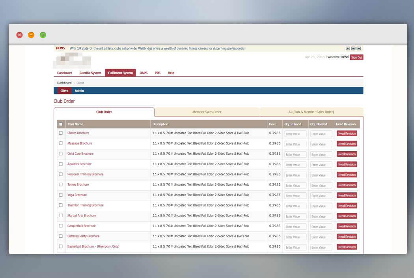Skip to next news item
Viewport: 414px width, 278px height.
pyautogui.click(x=359, y=49)
